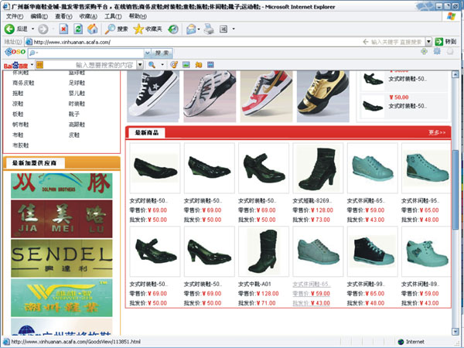Open the black Converse sneaker banner image
The height and width of the screenshot is (348, 464).
coord(152,96)
